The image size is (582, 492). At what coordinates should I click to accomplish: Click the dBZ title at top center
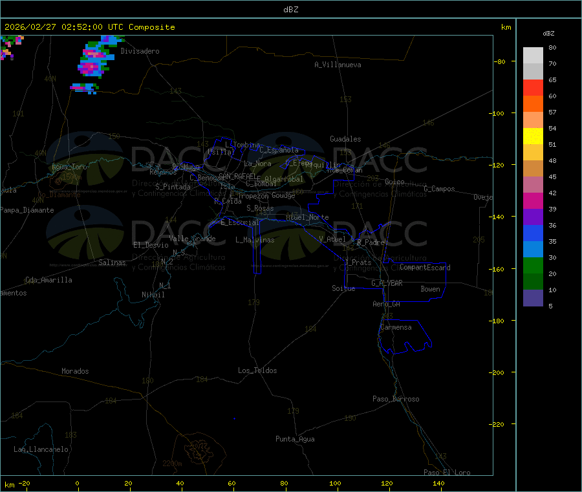[290, 10]
